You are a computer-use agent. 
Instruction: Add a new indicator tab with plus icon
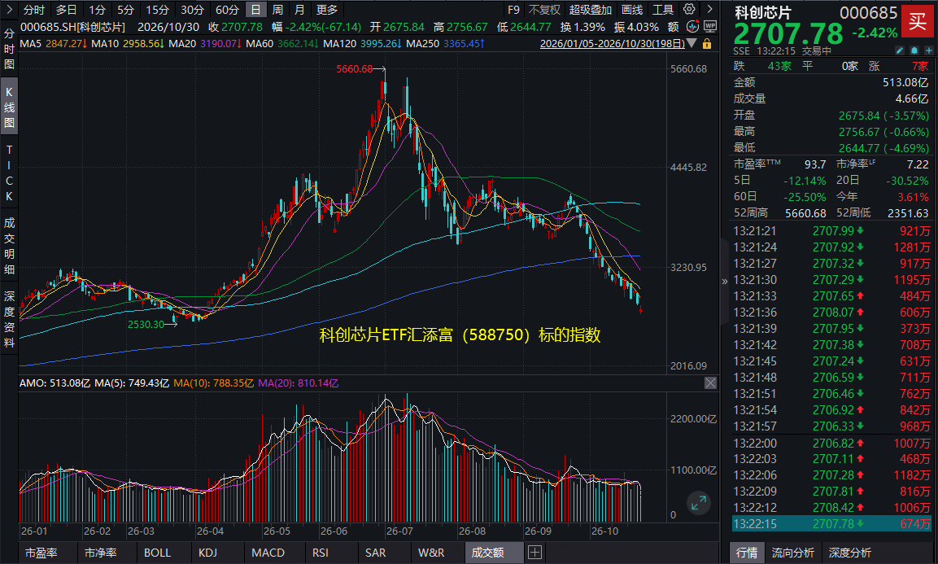(x=534, y=553)
